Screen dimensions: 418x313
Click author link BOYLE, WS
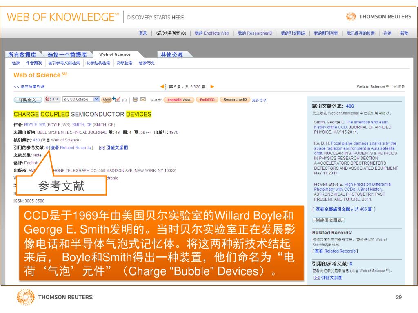click(x=35, y=125)
